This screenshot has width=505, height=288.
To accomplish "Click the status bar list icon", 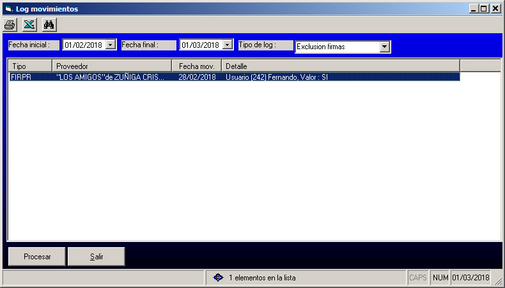I will pyautogui.click(x=218, y=278).
